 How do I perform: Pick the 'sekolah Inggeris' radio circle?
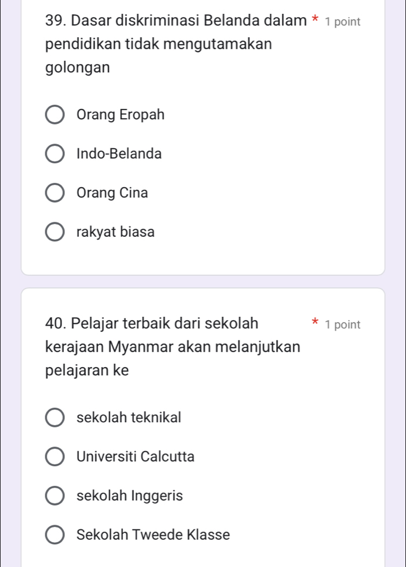[55, 496]
